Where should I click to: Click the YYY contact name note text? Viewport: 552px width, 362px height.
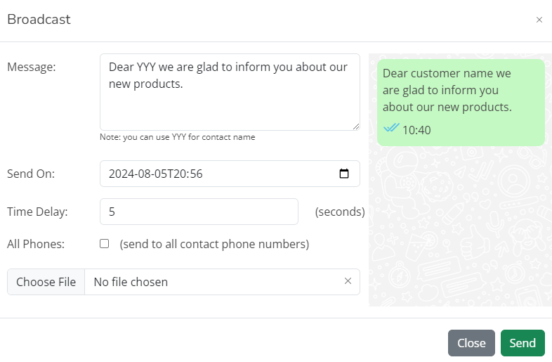[x=177, y=137]
